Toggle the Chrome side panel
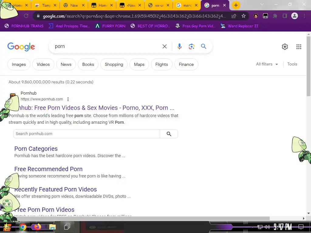Image resolution: width=311 pixels, height=233 pixels. 285,16
